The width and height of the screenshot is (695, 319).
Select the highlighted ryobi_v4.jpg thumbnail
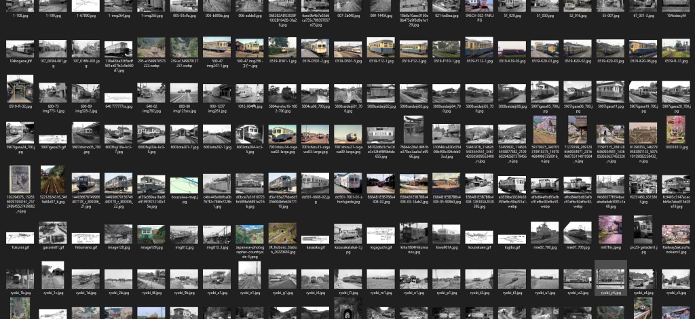(609, 279)
